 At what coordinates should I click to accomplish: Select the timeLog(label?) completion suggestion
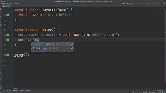click(x=52, y=48)
